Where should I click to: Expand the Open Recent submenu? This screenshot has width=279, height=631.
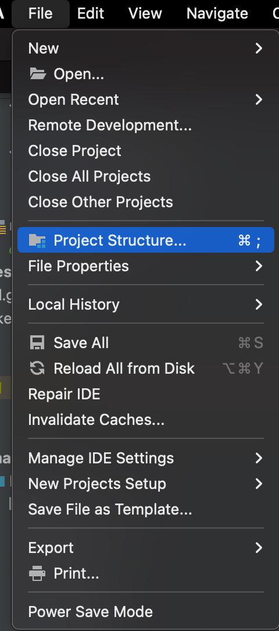click(146, 100)
